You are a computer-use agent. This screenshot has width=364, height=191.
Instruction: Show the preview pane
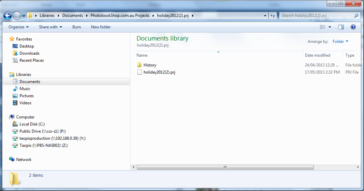[x=341, y=27]
